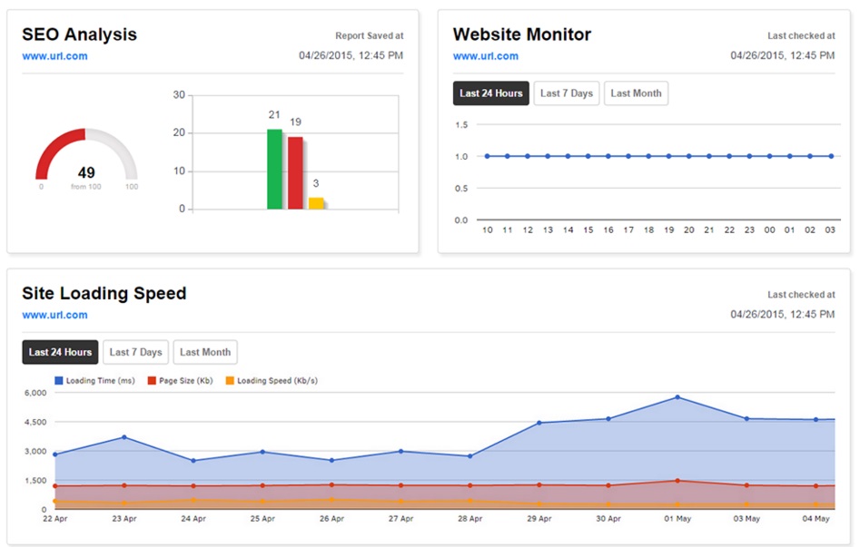Select Last 24 Hours in Site Loading Speed
Screen dimensions: 860x547
[x=60, y=352]
